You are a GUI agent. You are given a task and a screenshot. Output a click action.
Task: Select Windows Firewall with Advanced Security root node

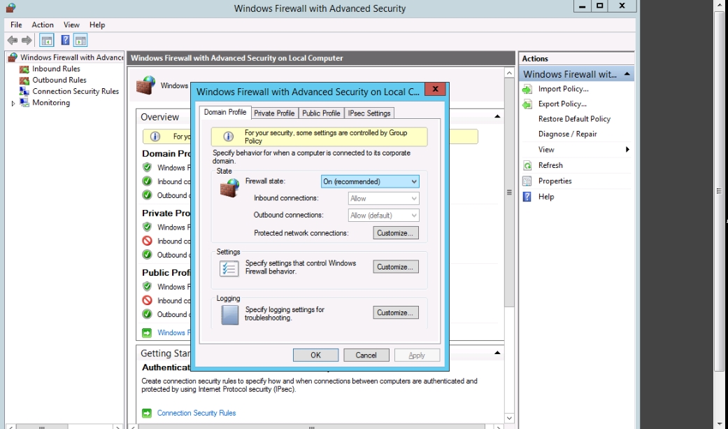(x=71, y=57)
